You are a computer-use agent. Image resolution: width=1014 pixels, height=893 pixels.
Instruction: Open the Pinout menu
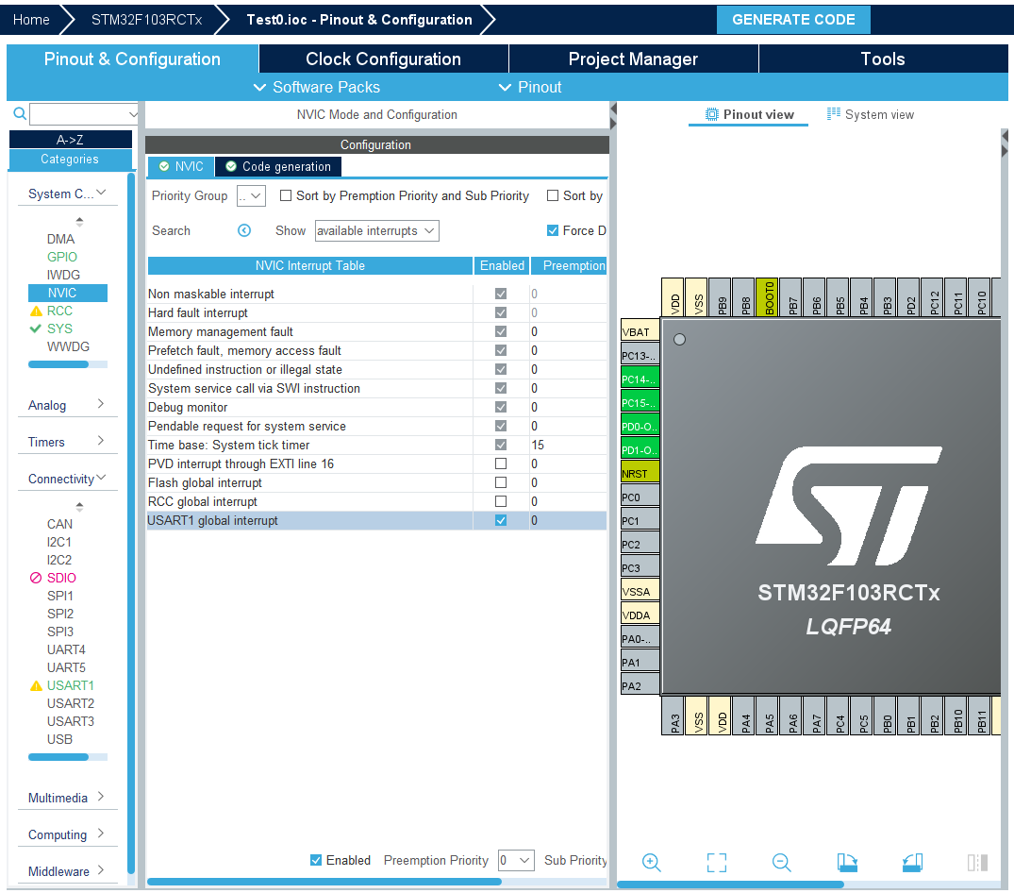click(530, 87)
